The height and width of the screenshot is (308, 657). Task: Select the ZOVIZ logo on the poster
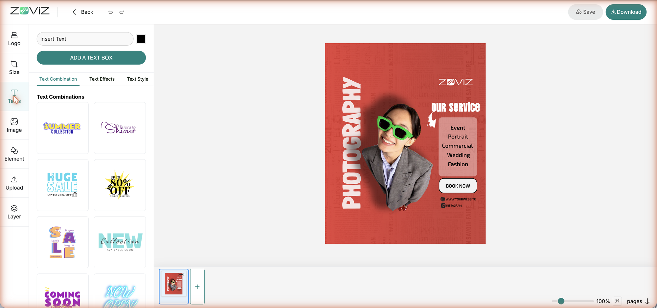click(x=456, y=82)
